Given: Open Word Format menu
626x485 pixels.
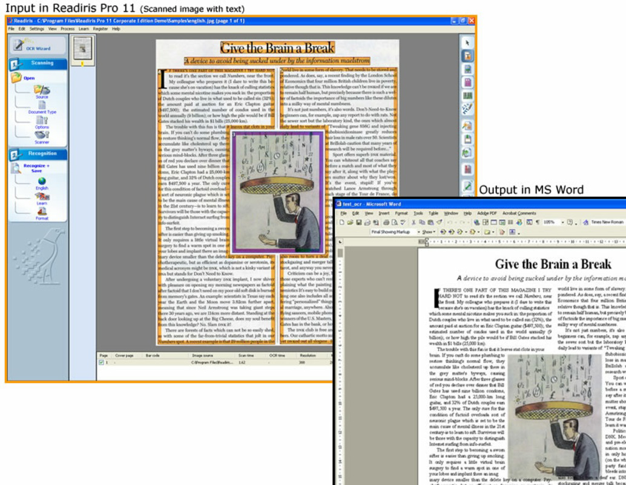Looking at the screenshot, I should [401, 213].
